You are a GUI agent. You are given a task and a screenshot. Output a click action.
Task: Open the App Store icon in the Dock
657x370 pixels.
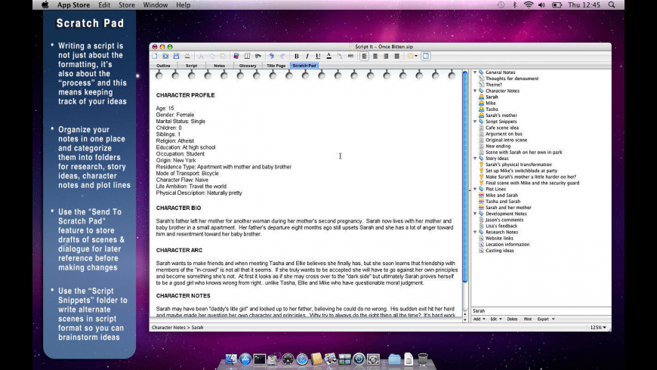245,359
